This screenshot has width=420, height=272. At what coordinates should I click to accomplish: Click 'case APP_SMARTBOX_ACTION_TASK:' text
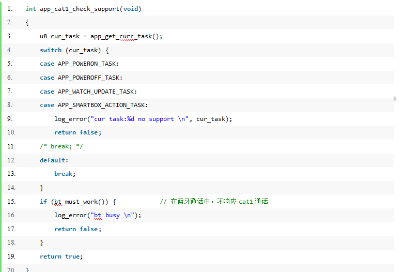tap(94, 105)
